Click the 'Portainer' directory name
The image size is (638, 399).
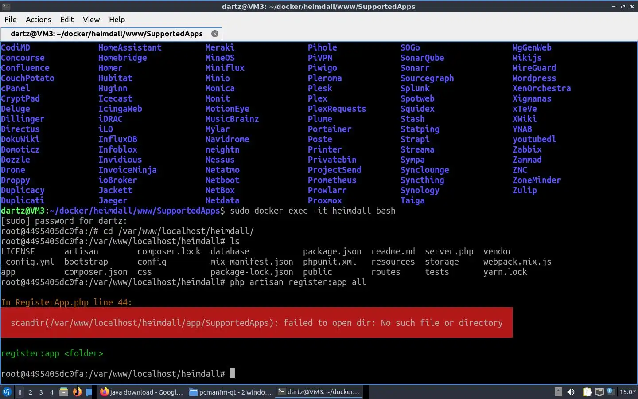coord(330,129)
